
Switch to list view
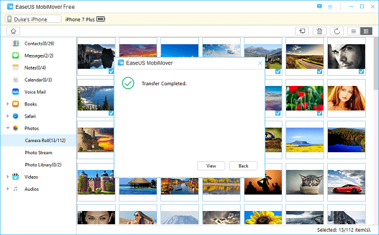coord(354,31)
